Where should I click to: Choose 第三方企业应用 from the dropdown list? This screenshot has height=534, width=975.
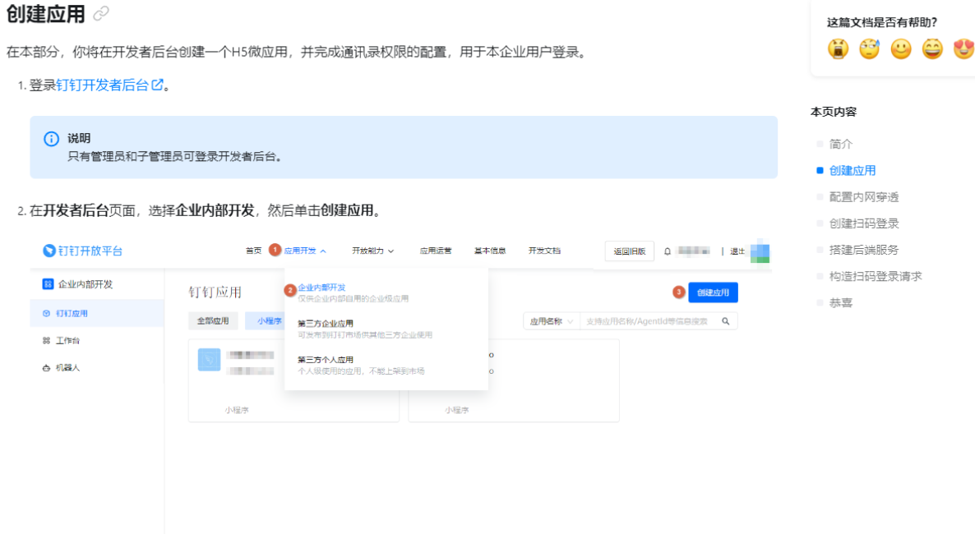coord(326,323)
